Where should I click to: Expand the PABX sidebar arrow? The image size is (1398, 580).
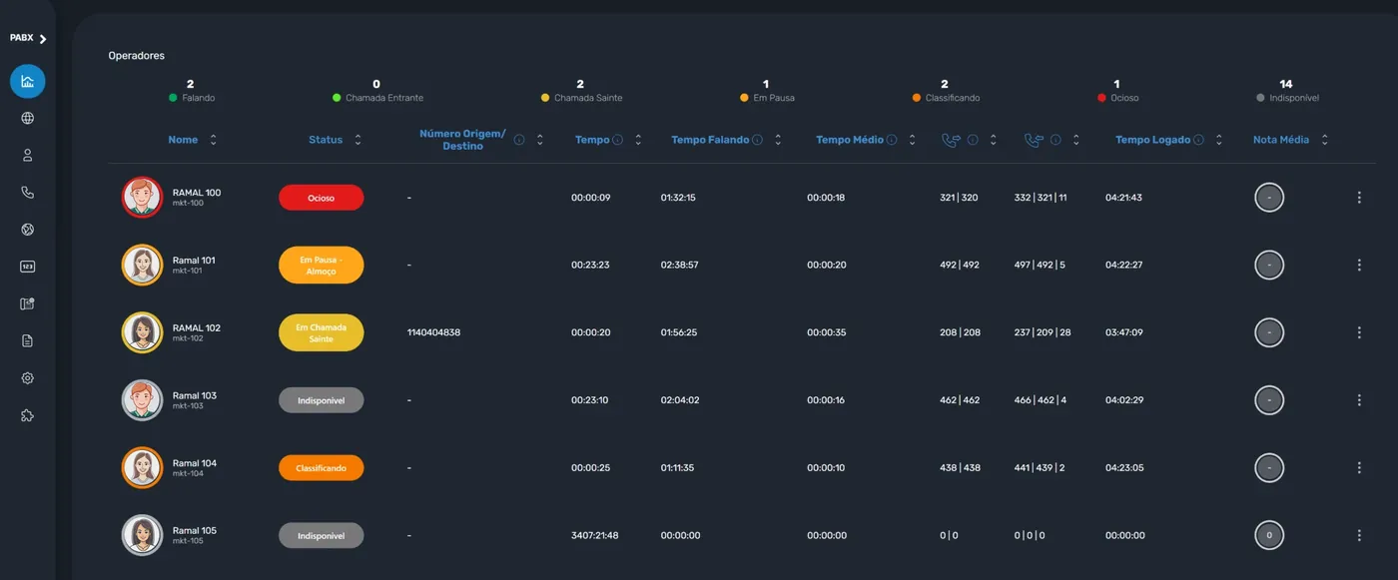coord(43,39)
